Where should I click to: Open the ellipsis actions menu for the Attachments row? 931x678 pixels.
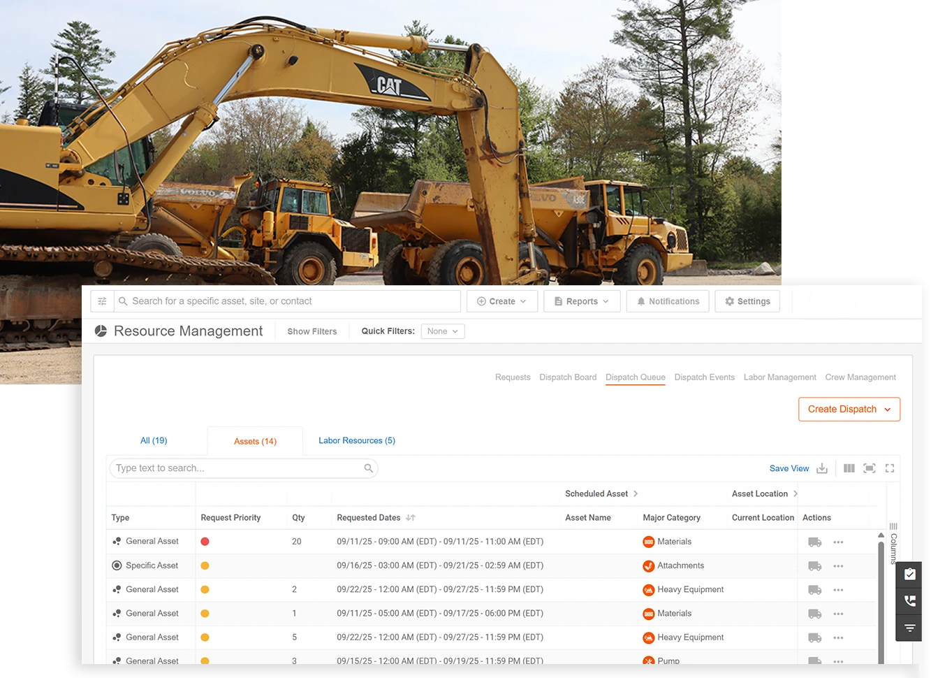[838, 565]
